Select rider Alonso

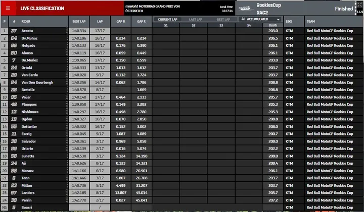[x=27, y=53]
